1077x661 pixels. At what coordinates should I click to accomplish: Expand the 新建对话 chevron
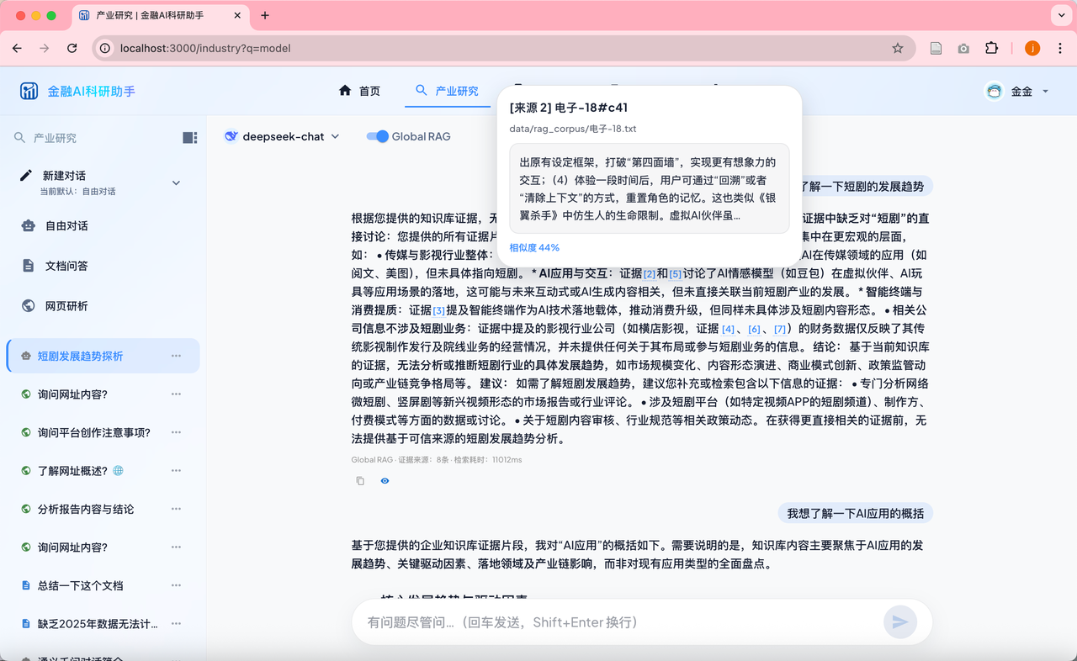point(176,182)
